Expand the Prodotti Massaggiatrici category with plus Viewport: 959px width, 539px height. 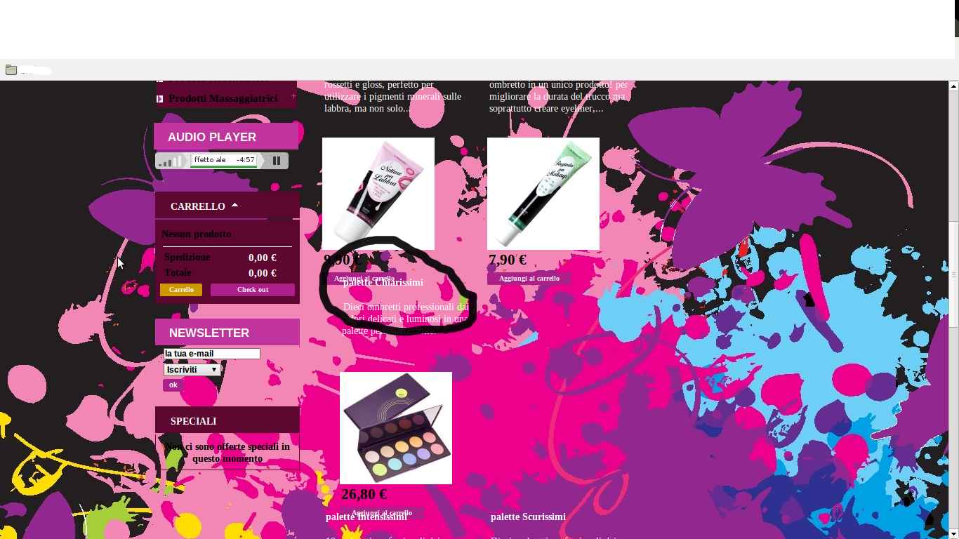click(x=293, y=95)
